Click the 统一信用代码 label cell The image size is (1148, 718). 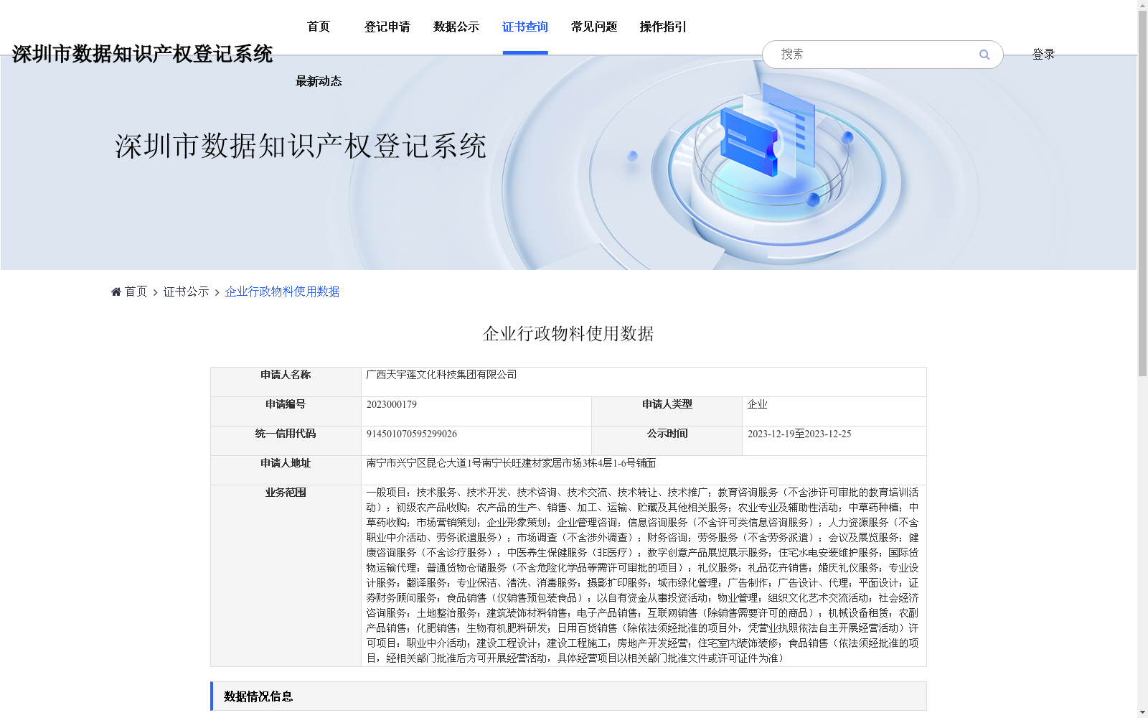286,441
